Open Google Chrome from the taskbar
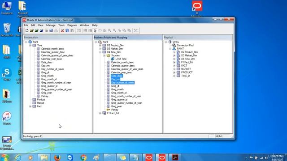Viewport: 287px width, 161px height. click(x=83, y=157)
